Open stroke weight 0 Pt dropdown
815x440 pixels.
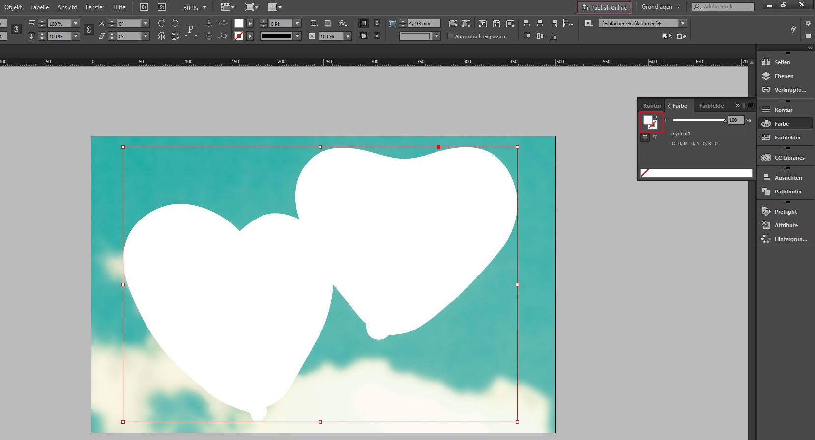pos(297,23)
